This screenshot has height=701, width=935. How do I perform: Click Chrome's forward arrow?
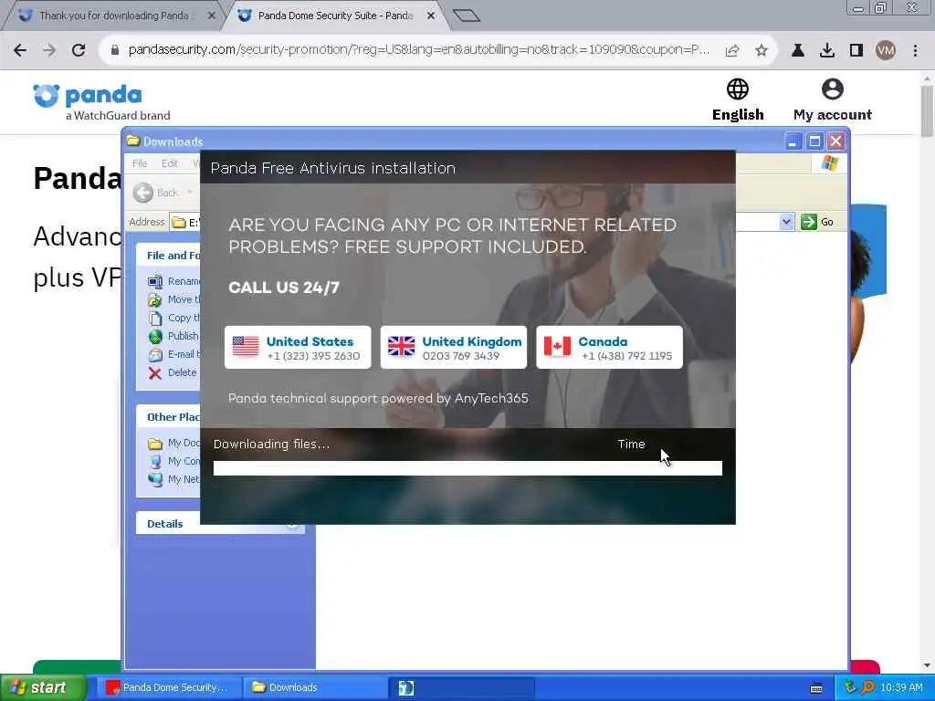click(x=49, y=50)
